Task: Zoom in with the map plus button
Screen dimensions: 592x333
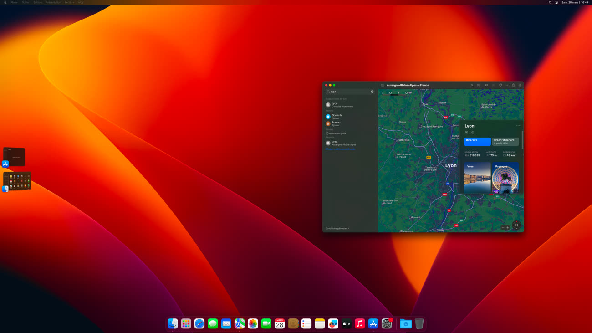Action: point(508,227)
